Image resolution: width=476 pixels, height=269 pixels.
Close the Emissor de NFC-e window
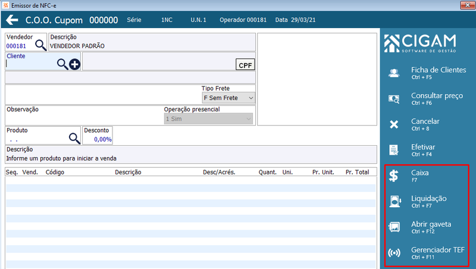(x=467, y=5)
